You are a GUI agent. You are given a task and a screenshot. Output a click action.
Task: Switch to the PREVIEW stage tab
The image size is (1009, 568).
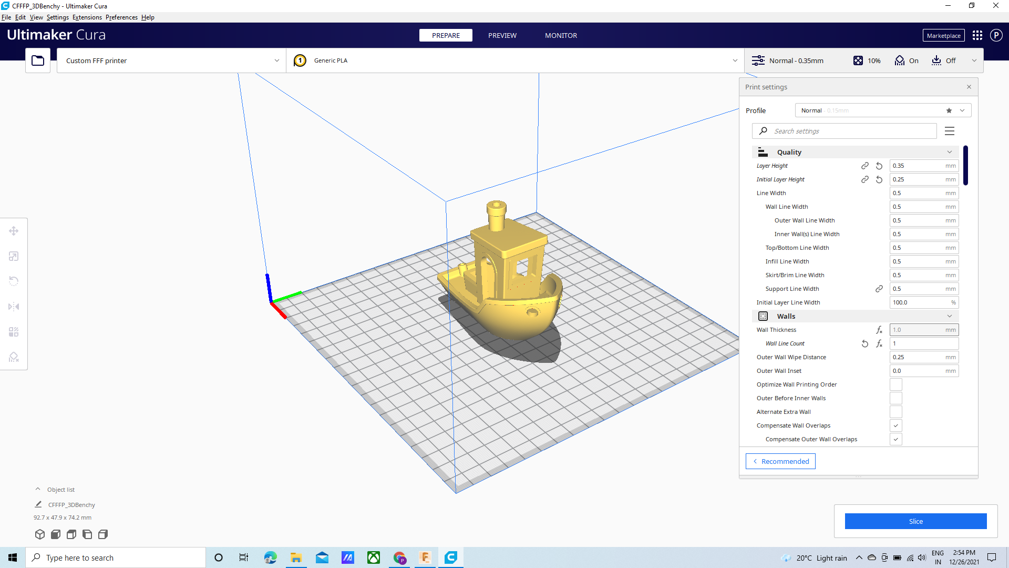coord(502,35)
